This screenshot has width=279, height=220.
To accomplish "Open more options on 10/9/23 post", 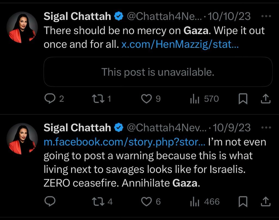I will (266, 127).
